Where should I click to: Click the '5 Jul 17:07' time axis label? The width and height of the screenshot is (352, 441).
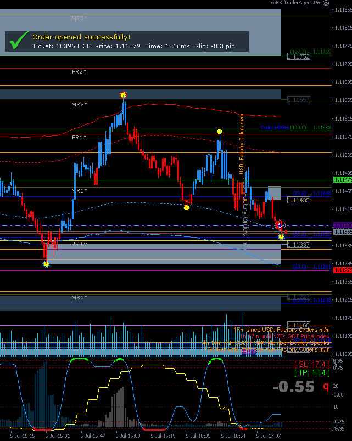[x=269, y=436]
